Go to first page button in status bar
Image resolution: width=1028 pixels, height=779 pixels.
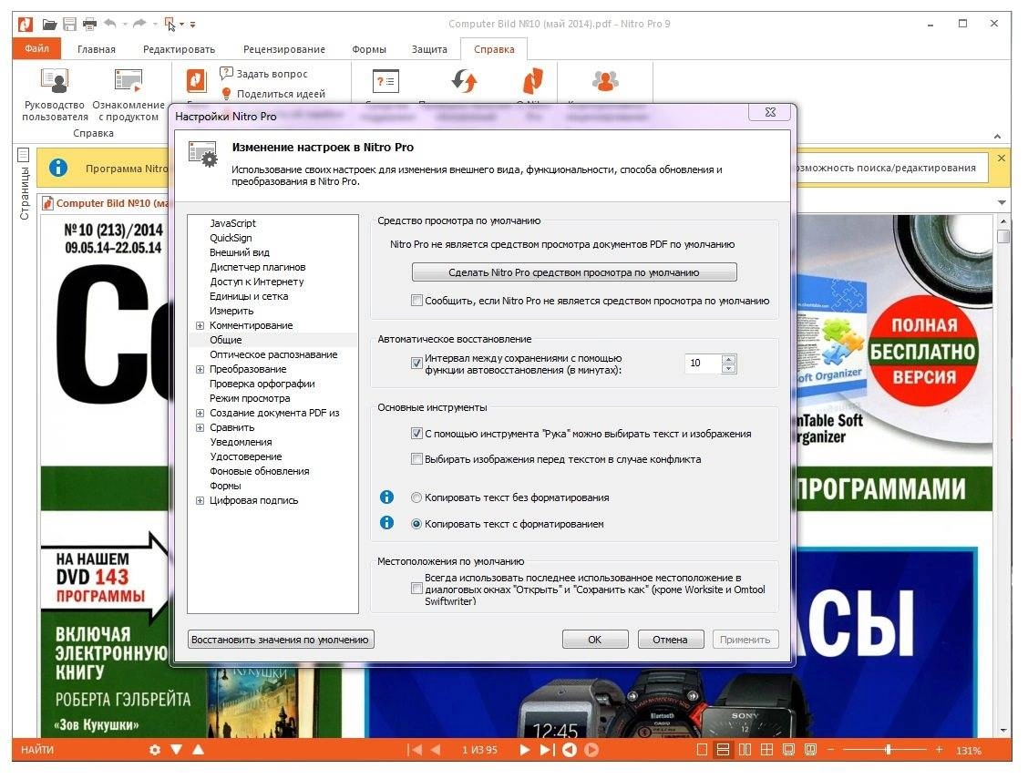pyautogui.click(x=414, y=750)
